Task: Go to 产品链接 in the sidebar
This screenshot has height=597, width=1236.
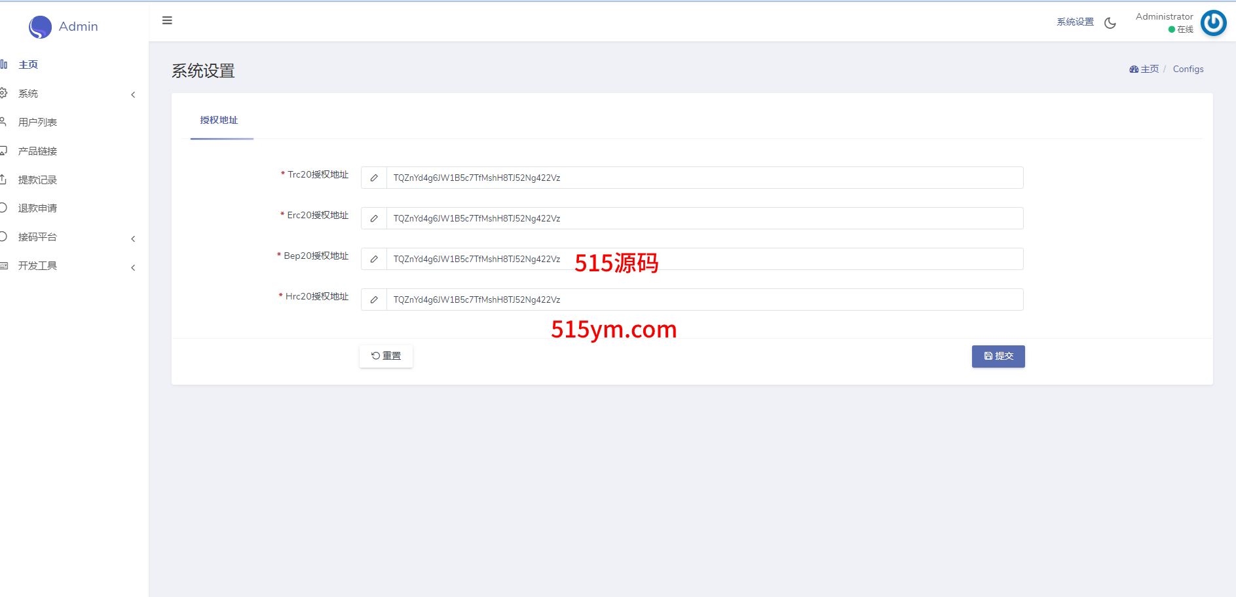Action: [37, 151]
